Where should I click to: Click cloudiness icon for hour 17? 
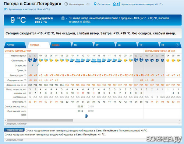(x=109, y=60)
